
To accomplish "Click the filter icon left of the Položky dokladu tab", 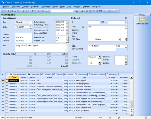I will (x=7, y=74).
